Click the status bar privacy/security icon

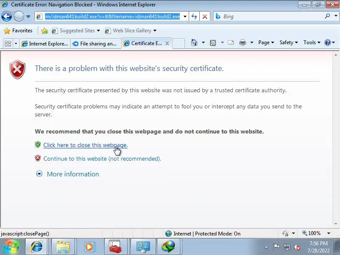[x=285, y=233]
